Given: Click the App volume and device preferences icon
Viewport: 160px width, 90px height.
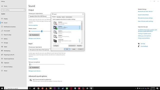Looking at the screenshot, I should pos(30,80).
